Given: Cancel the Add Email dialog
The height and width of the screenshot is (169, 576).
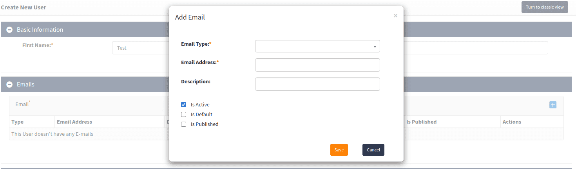Looking at the screenshot, I should coord(373,150).
